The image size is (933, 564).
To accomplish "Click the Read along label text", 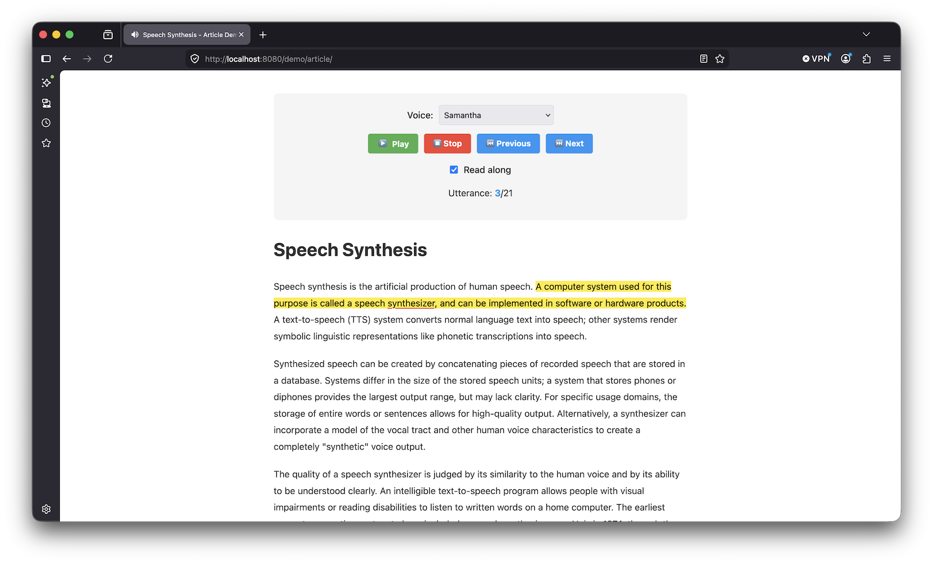I will click(x=487, y=170).
